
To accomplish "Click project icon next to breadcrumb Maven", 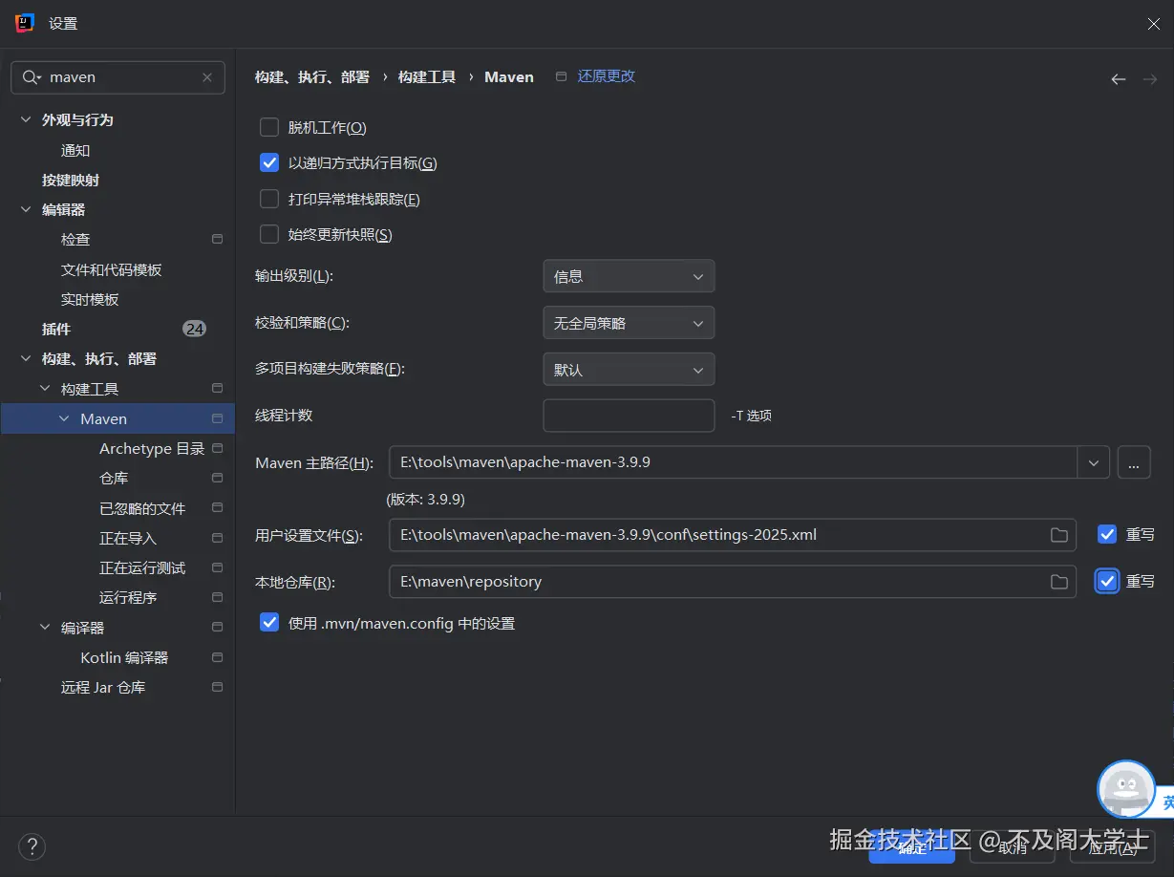I will pos(561,76).
